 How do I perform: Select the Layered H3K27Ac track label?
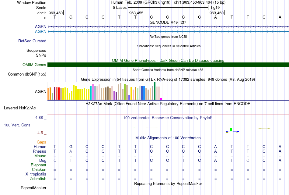click(x=20, y=108)
